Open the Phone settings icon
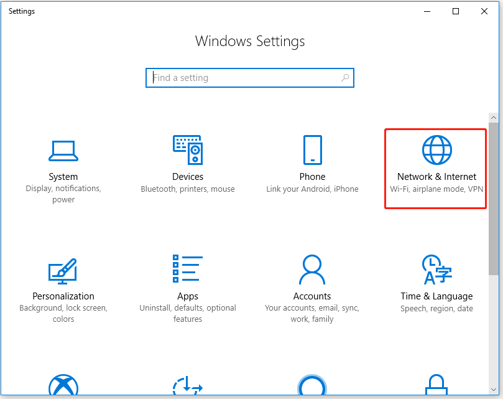 tap(312, 150)
